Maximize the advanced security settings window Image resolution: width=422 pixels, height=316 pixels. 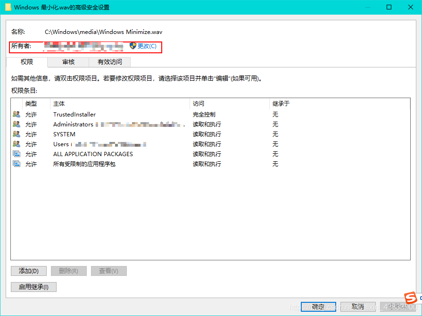tap(389, 7)
